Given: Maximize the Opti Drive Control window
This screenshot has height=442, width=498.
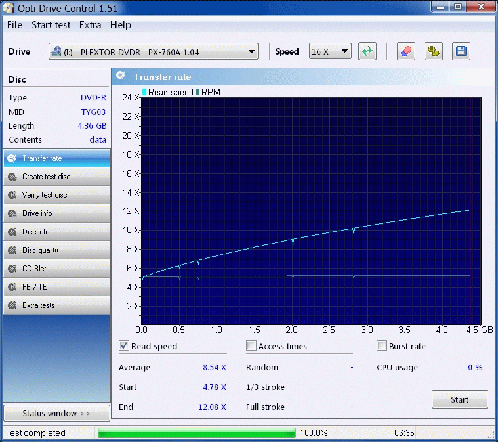Looking at the screenshot, I should point(458,7).
